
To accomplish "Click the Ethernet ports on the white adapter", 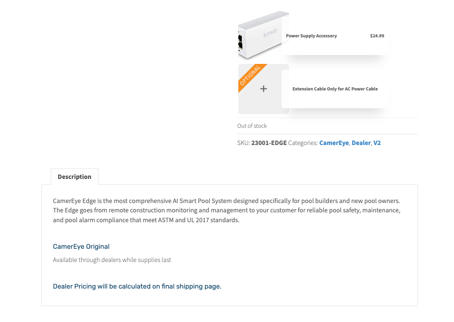I will click(x=240, y=41).
